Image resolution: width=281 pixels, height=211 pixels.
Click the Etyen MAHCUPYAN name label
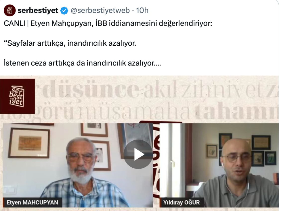(32, 202)
